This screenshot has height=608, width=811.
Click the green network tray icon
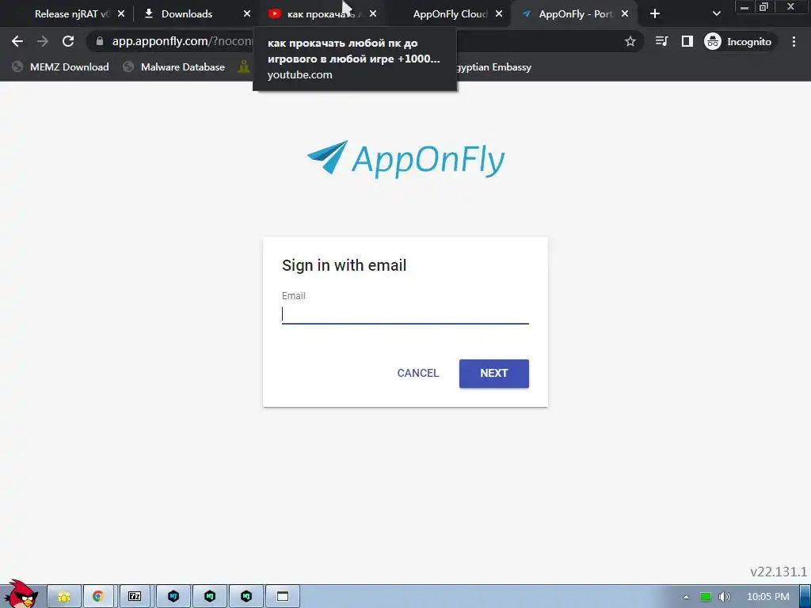click(705, 597)
